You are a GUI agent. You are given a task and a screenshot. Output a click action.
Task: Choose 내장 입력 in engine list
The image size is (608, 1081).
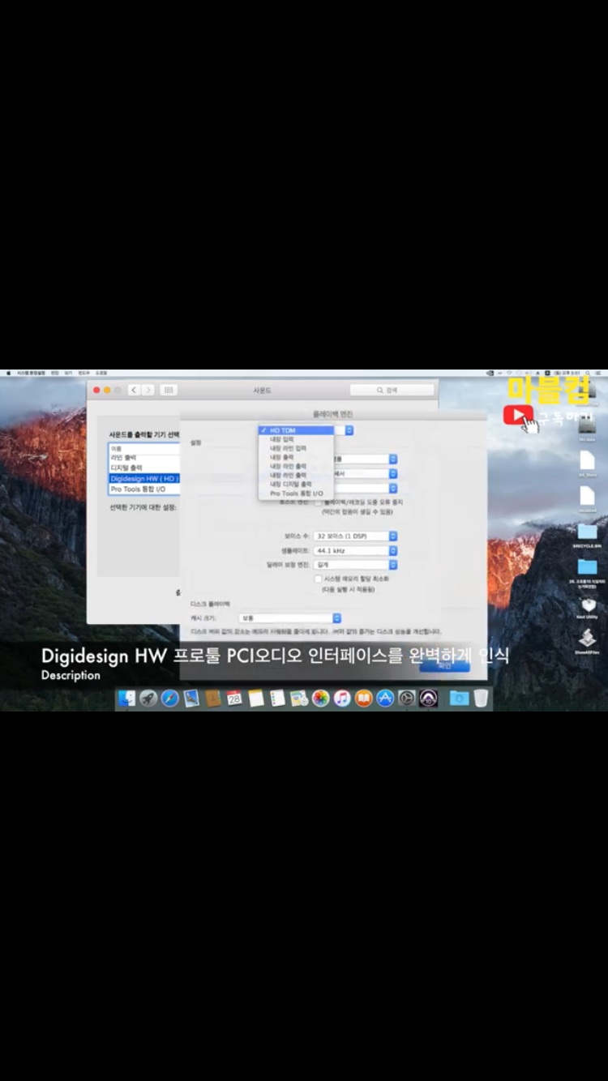pyautogui.click(x=296, y=439)
